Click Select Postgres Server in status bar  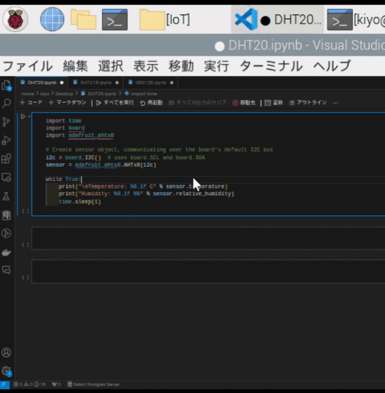click(94, 384)
